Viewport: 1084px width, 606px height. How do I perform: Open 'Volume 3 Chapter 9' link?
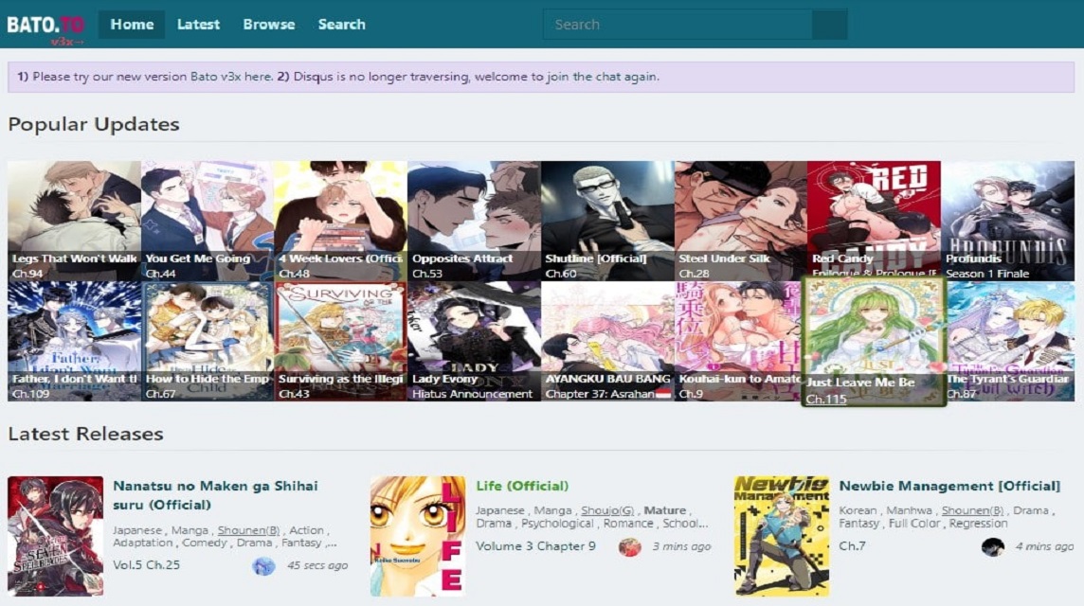tap(535, 546)
